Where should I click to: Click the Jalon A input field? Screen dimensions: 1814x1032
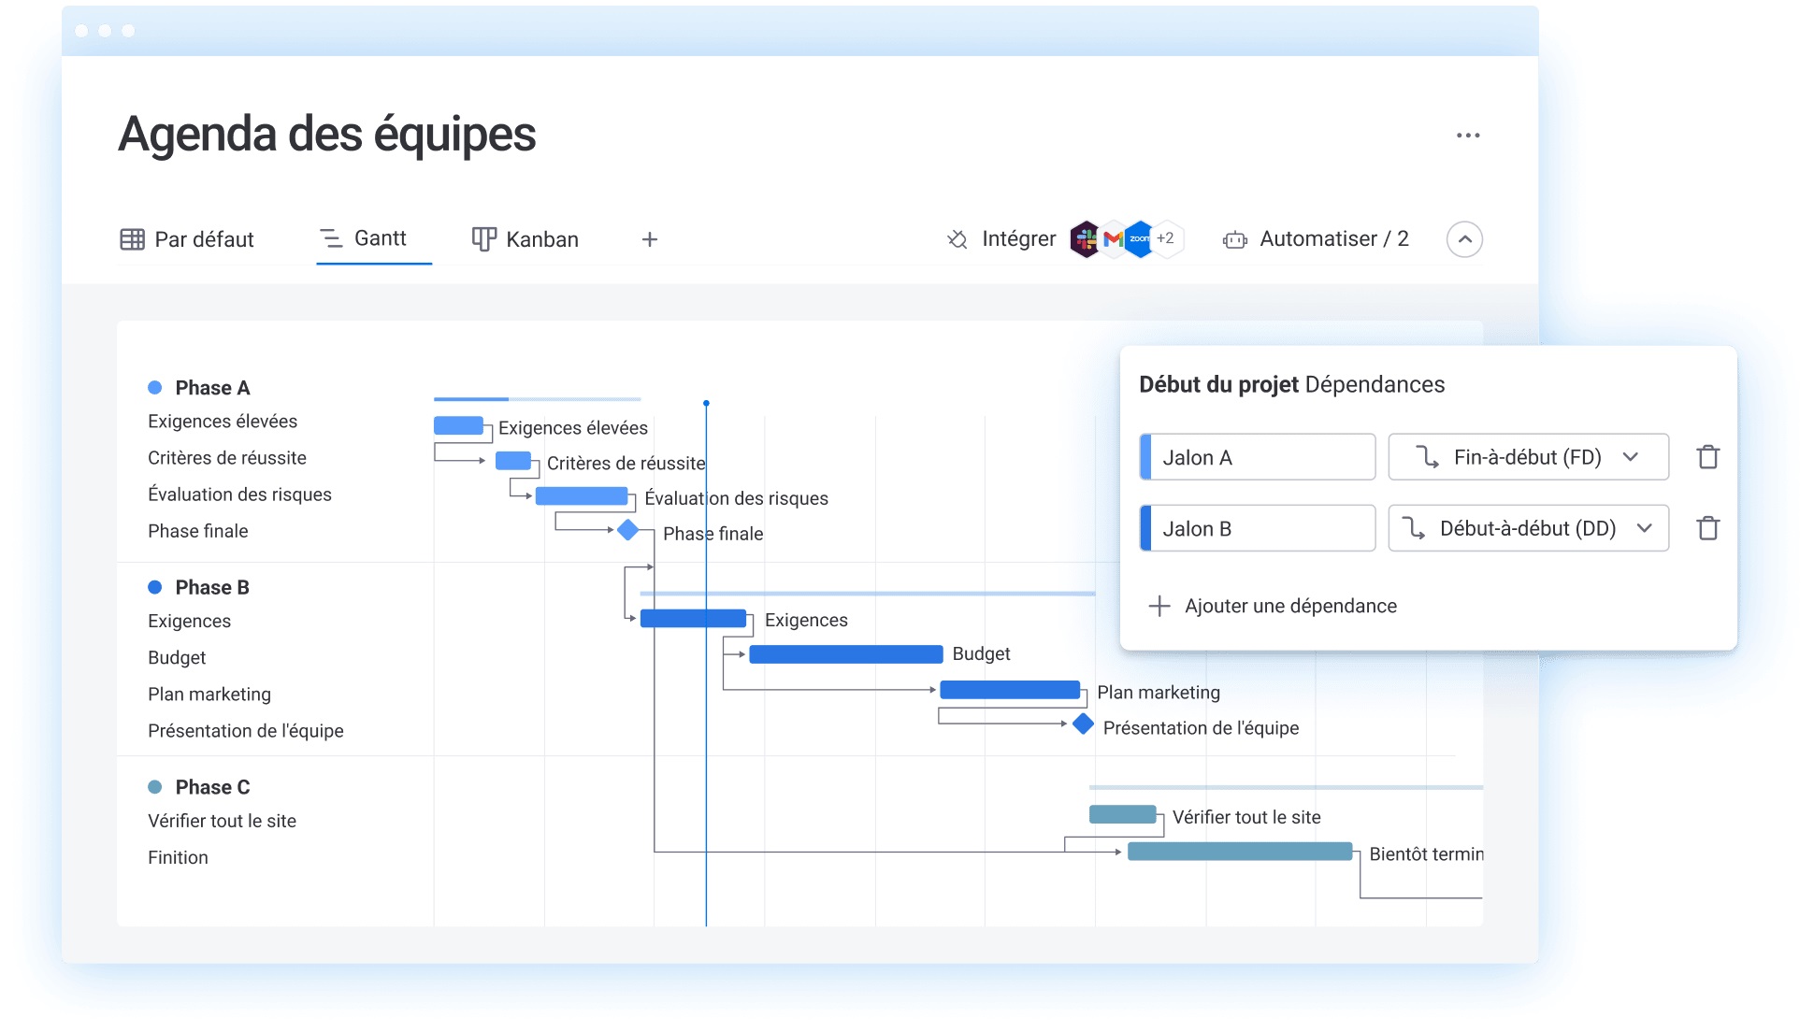click(1258, 457)
